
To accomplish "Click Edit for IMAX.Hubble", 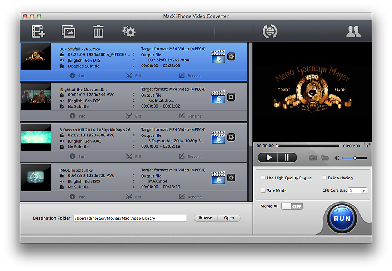I will [x=134, y=197].
